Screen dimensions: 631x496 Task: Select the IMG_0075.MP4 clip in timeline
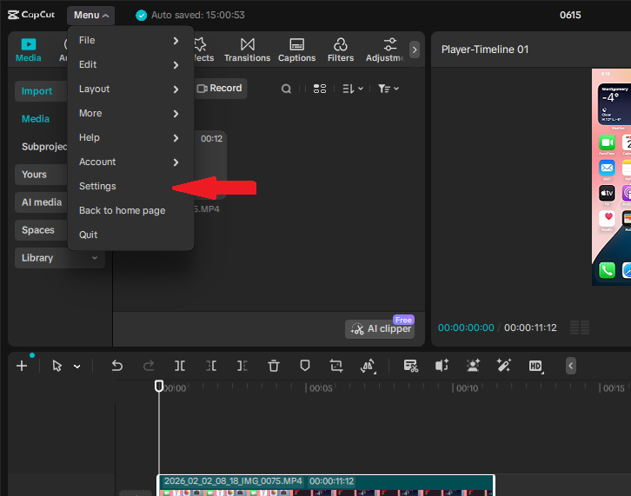[x=326, y=486]
